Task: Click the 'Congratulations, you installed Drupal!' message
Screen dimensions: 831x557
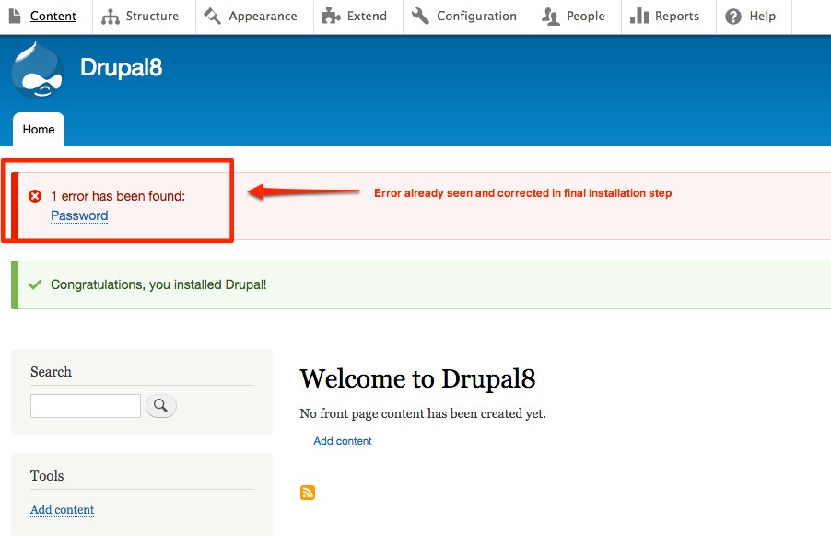Action: tap(158, 284)
